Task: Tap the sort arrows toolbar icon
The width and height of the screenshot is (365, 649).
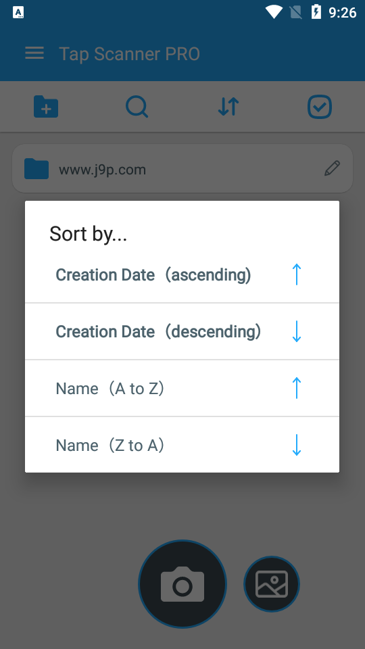Action: (x=228, y=107)
